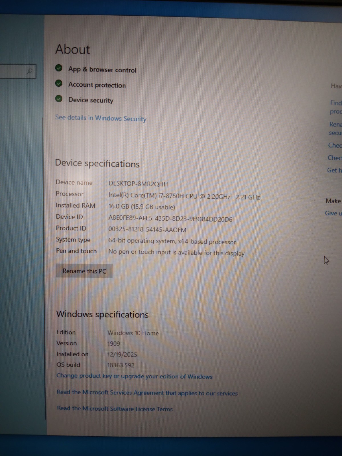Click the OS build label

68,365
